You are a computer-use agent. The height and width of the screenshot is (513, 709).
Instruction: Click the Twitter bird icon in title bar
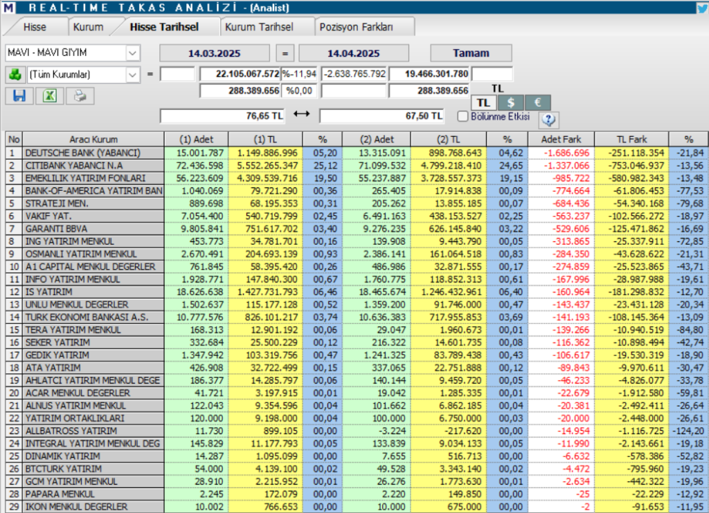tap(701, 8)
